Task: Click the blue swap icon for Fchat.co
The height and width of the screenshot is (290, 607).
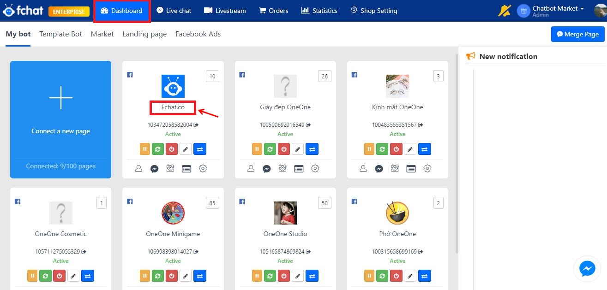Action: tap(200, 149)
